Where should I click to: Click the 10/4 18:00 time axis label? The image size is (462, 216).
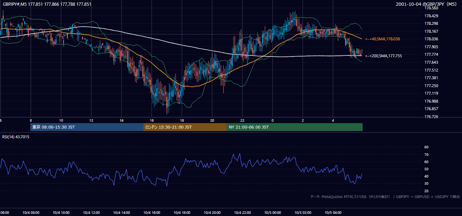(182, 213)
